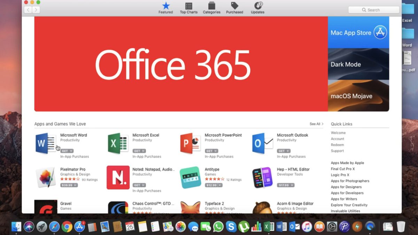Launch WhatsApp from the Dock
This screenshot has height=235, width=418.
218,227
